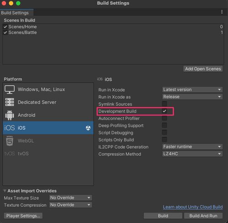Screen dimensions: 228x223
Task: Select the WebGL platform
Action: point(48,141)
